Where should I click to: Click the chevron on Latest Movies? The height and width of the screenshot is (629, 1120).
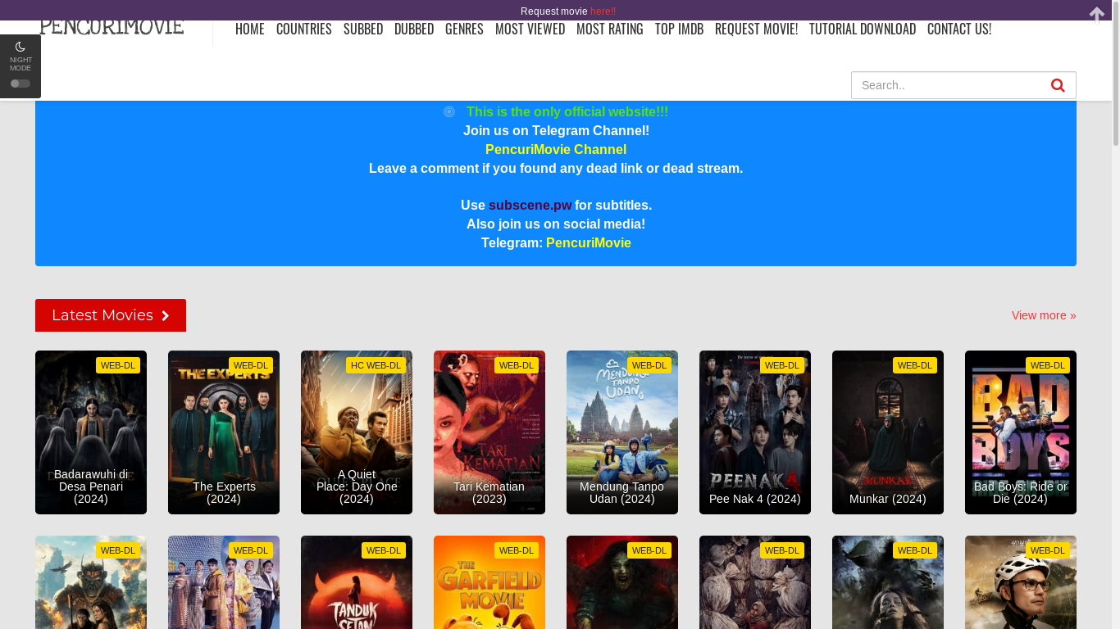(166, 315)
